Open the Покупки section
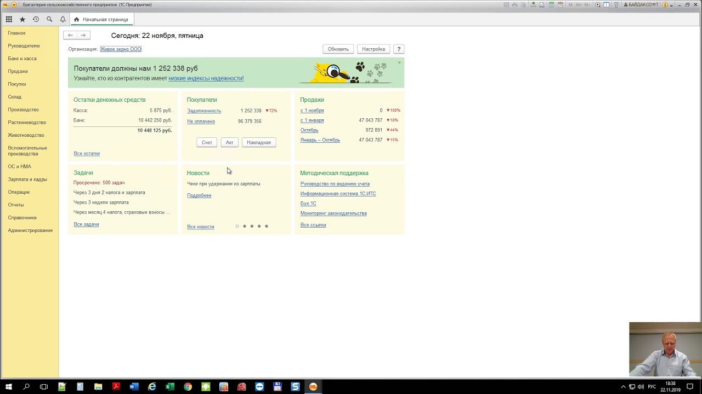The height and width of the screenshot is (394, 702). pos(17,84)
